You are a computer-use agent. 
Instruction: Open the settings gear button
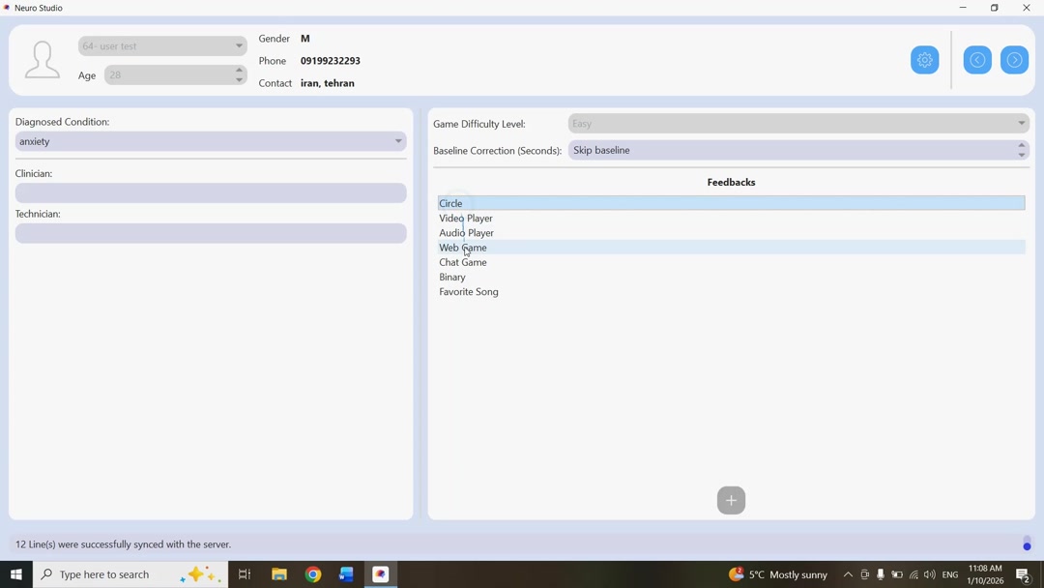coord(924,60)
